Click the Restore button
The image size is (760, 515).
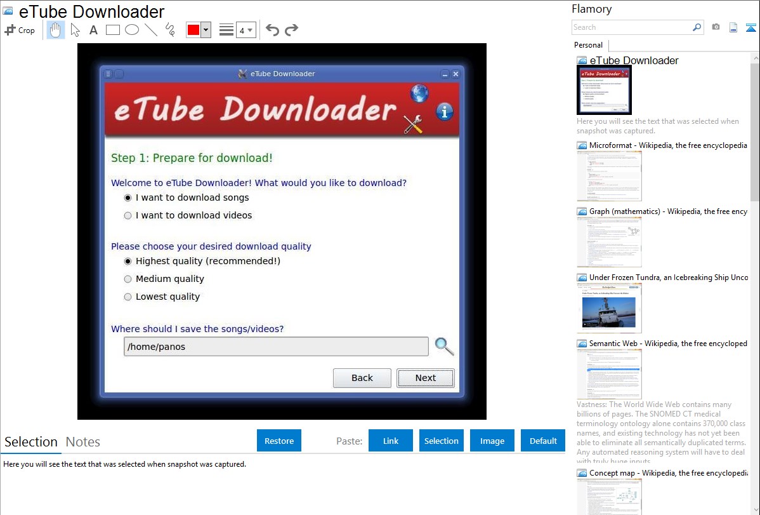point(279,441)
